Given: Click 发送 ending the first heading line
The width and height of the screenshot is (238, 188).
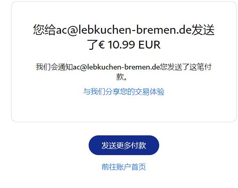Looking at the screenshot, I should click(x=203, y=30).
